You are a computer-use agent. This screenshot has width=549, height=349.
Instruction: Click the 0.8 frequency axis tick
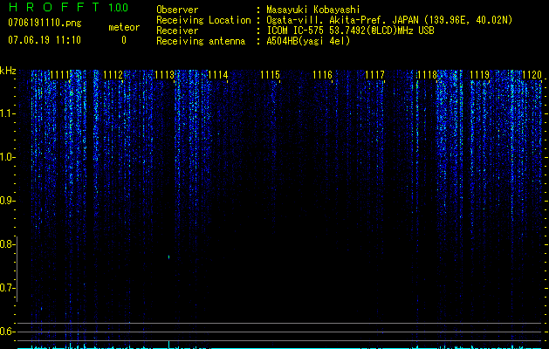click(x=7, y=244)
